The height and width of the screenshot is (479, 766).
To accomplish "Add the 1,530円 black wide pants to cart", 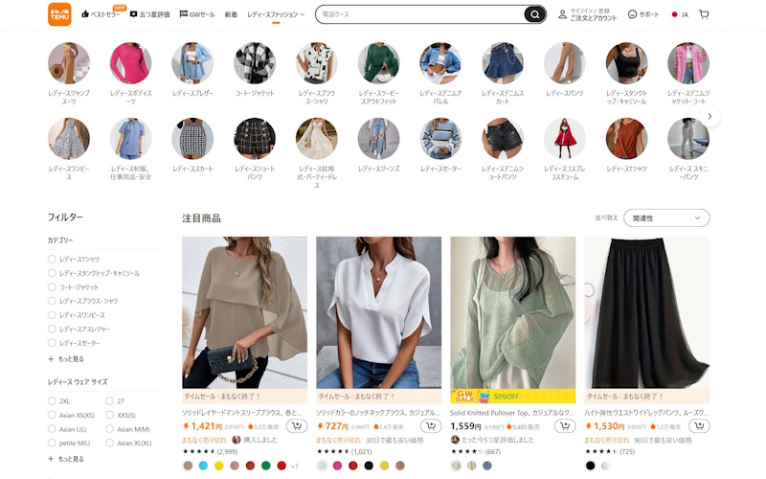I will [699, 426].
